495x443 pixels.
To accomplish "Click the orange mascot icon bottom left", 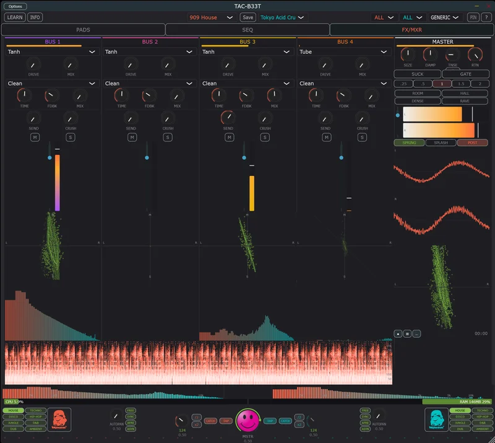I will click(x=59, y=419).
